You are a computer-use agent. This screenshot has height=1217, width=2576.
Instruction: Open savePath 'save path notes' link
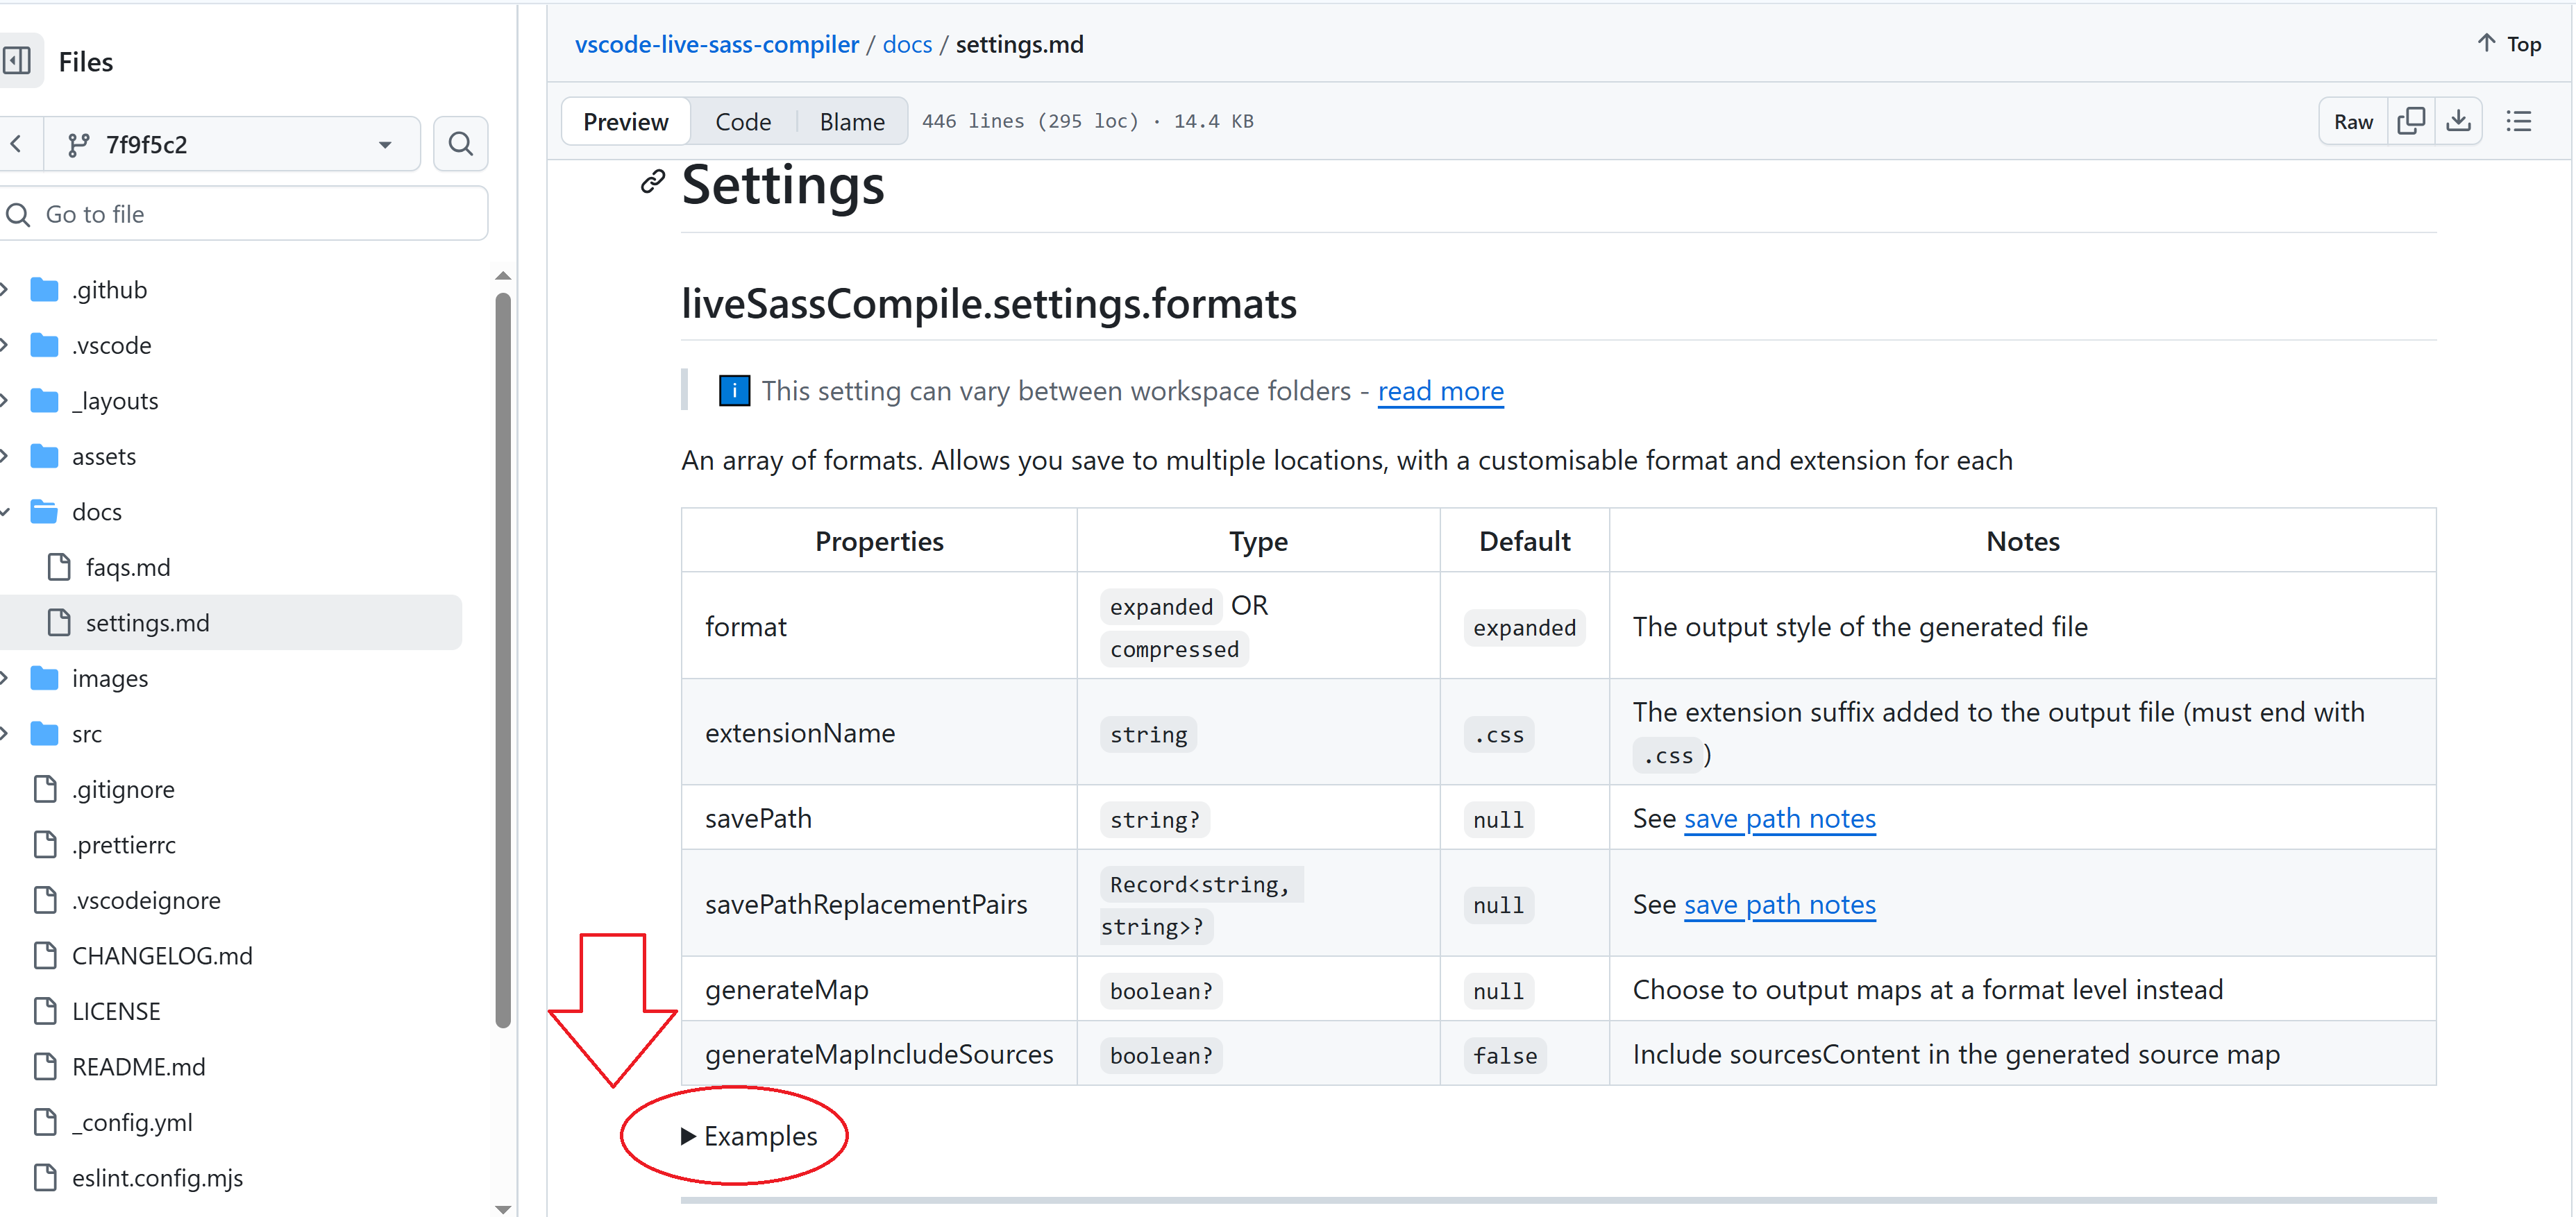point(1779,818)
